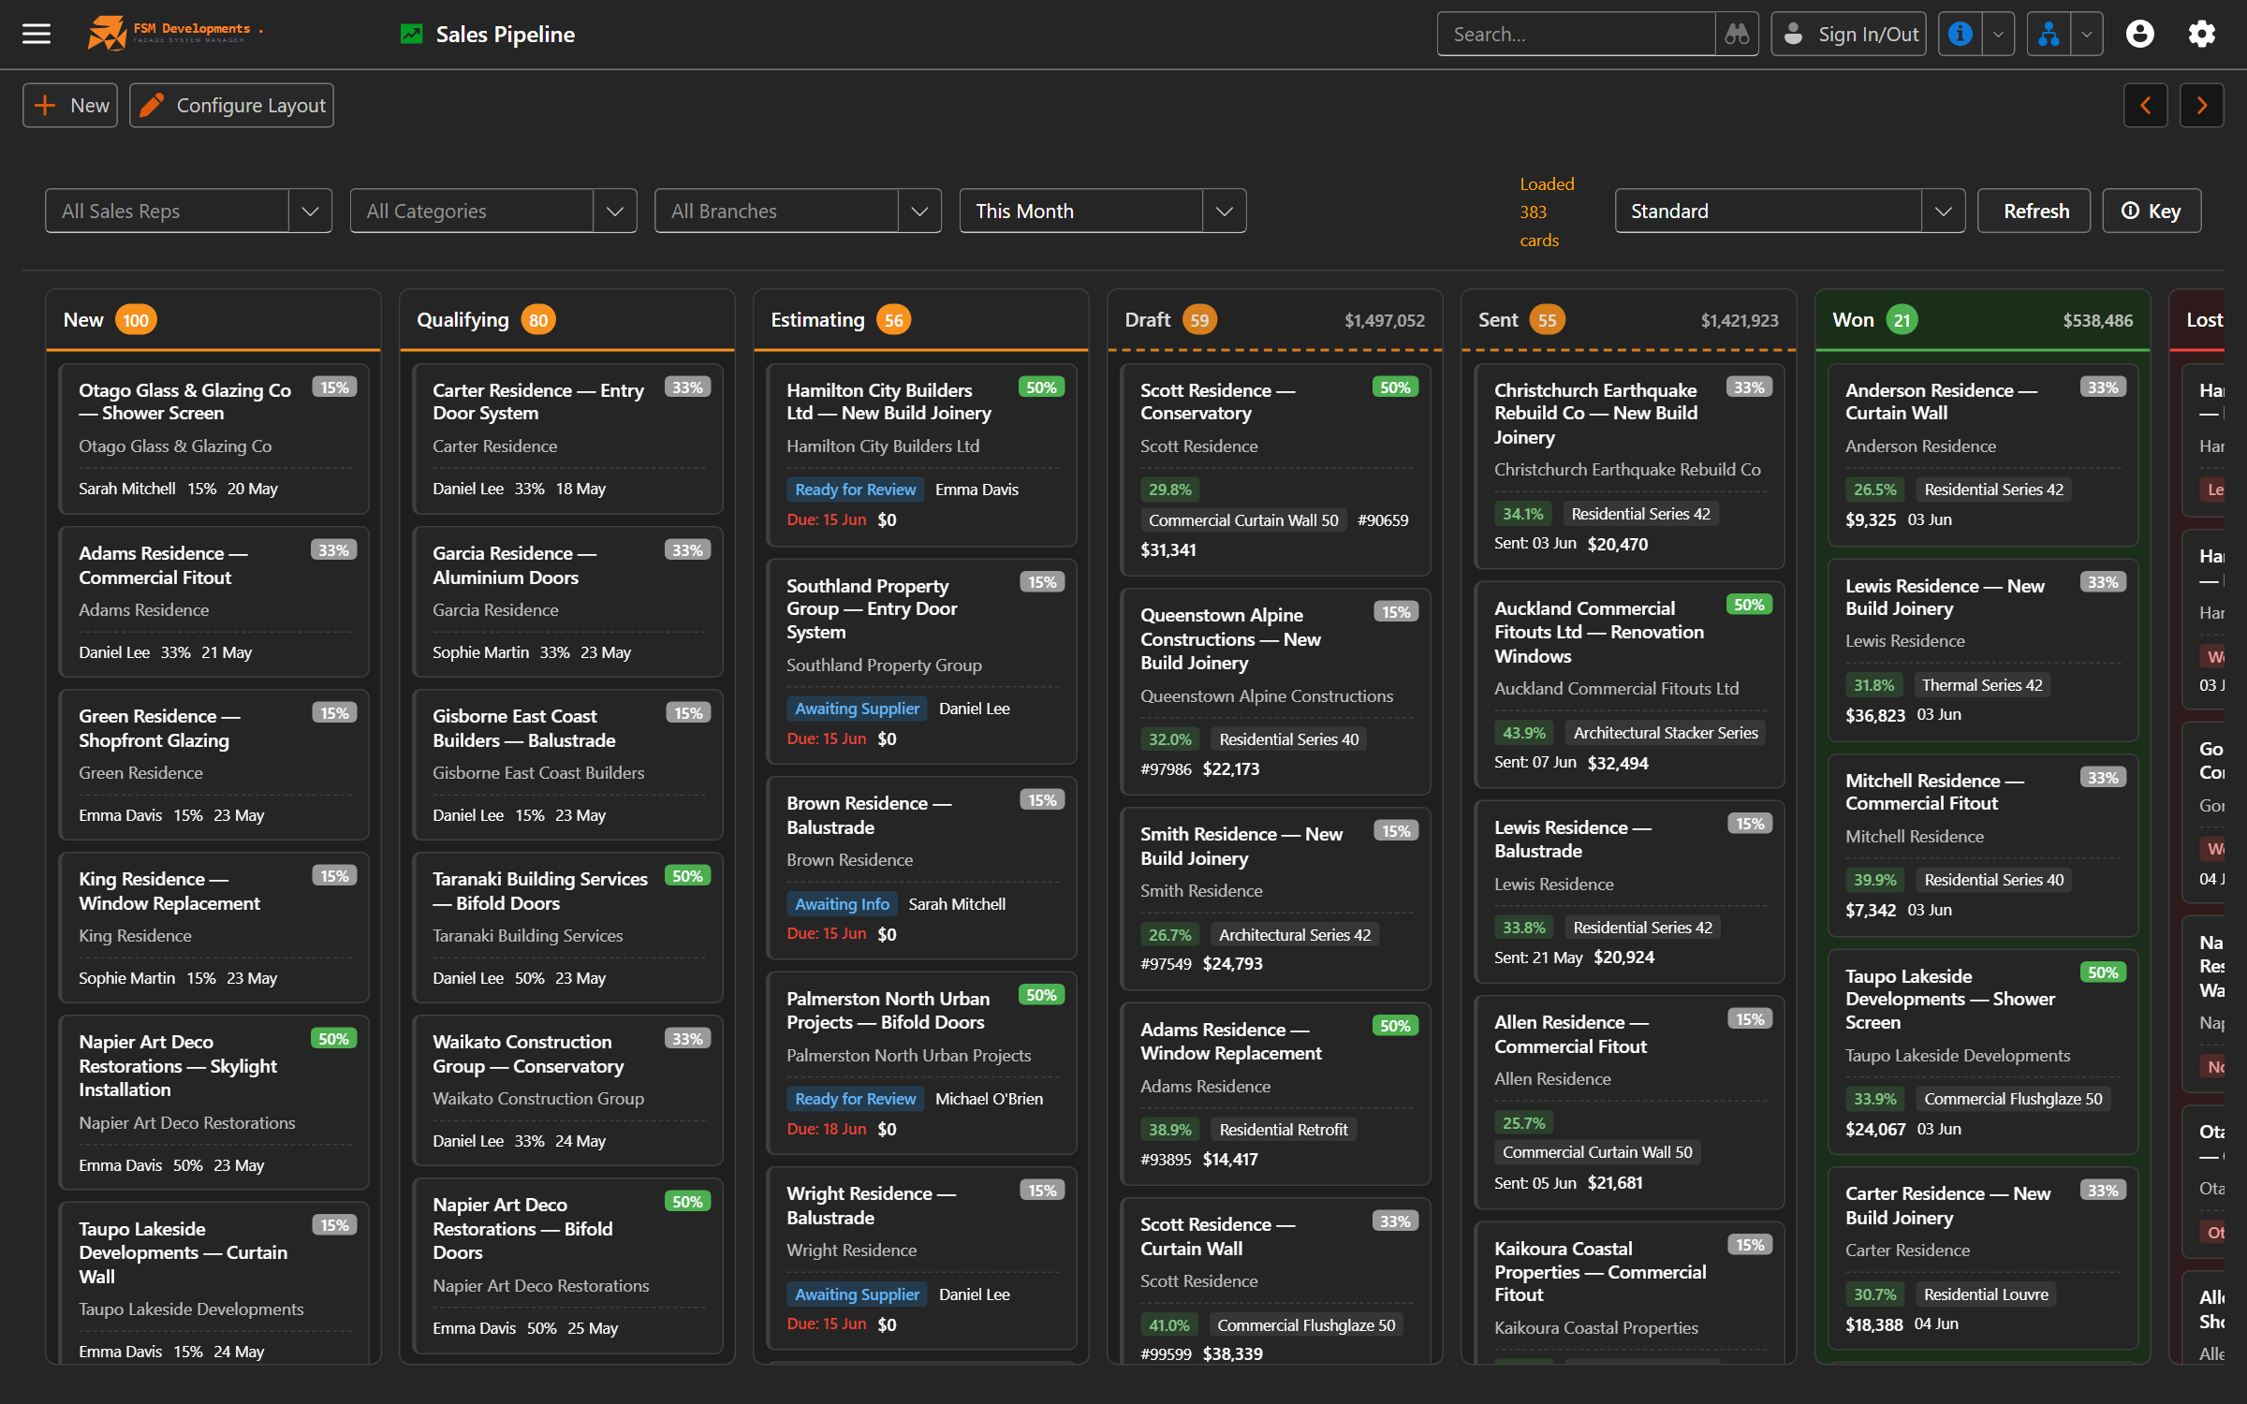This screenshot has width=2247, height=1404.
Task: Open Gisborne East Coast Builders Balustrade card
Action: [x=566, y=765]
